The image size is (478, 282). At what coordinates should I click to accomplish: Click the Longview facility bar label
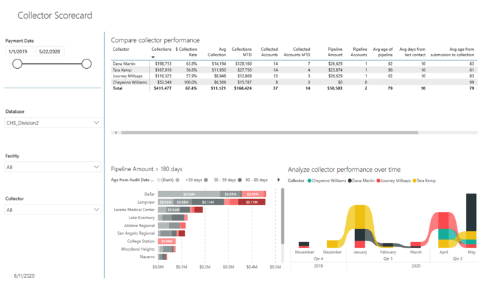click(146, 202)
